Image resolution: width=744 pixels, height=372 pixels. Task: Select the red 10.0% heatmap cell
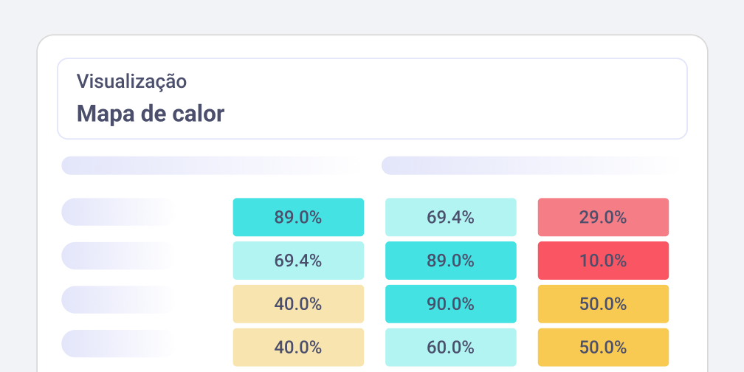click(603, 261)
